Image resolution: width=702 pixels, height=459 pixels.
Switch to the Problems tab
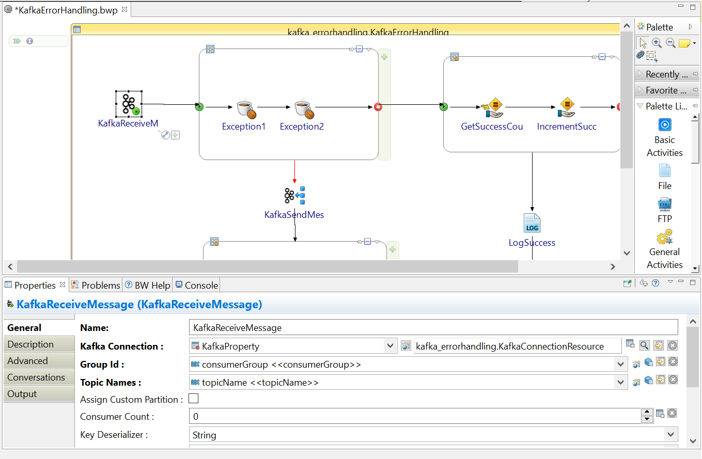pos(96,285)
